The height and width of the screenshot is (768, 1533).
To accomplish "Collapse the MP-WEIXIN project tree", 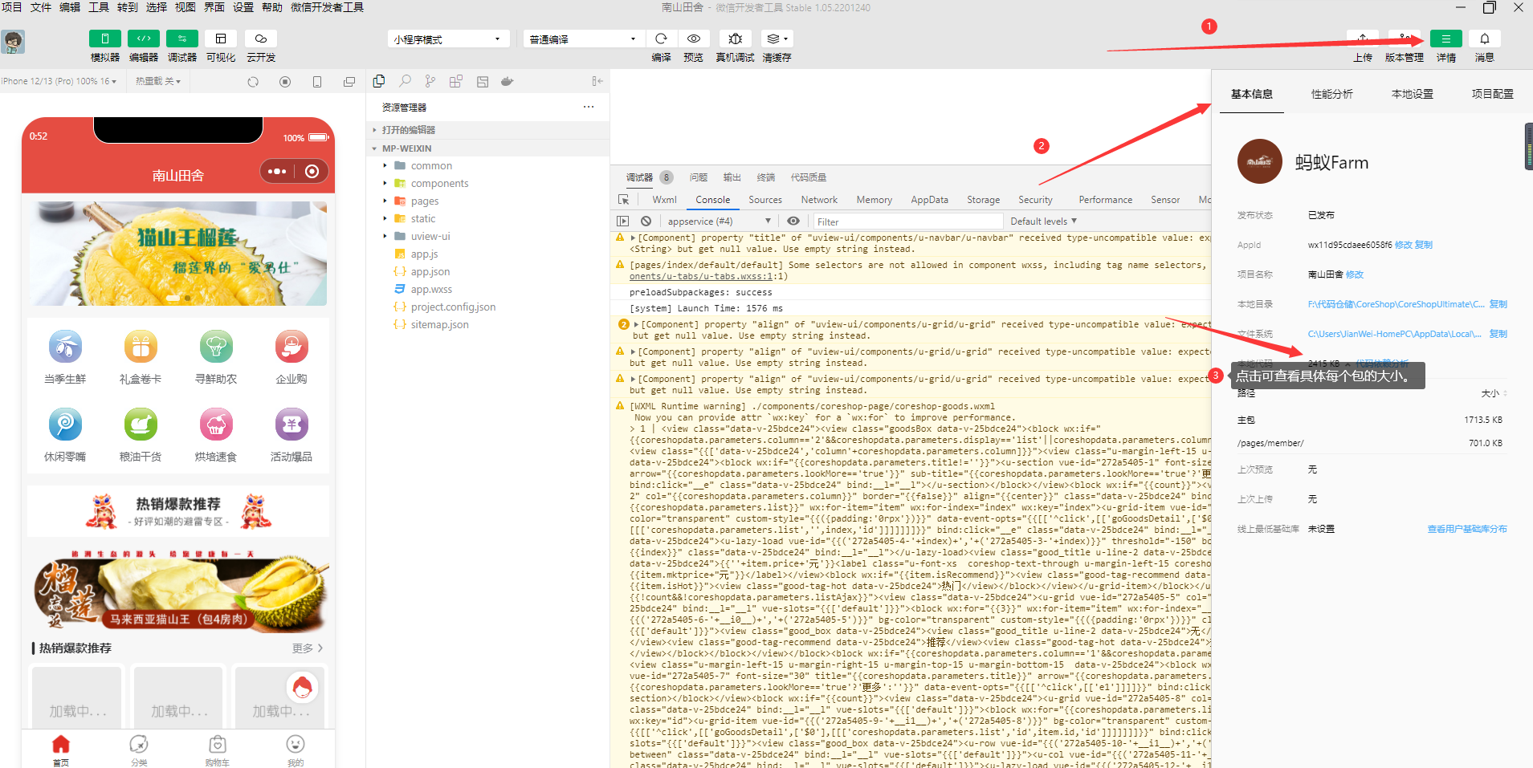I will pos(488,148).
